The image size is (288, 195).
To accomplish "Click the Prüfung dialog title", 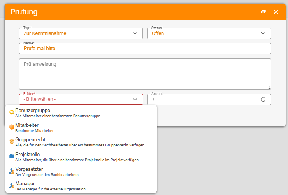I will 24,12.
